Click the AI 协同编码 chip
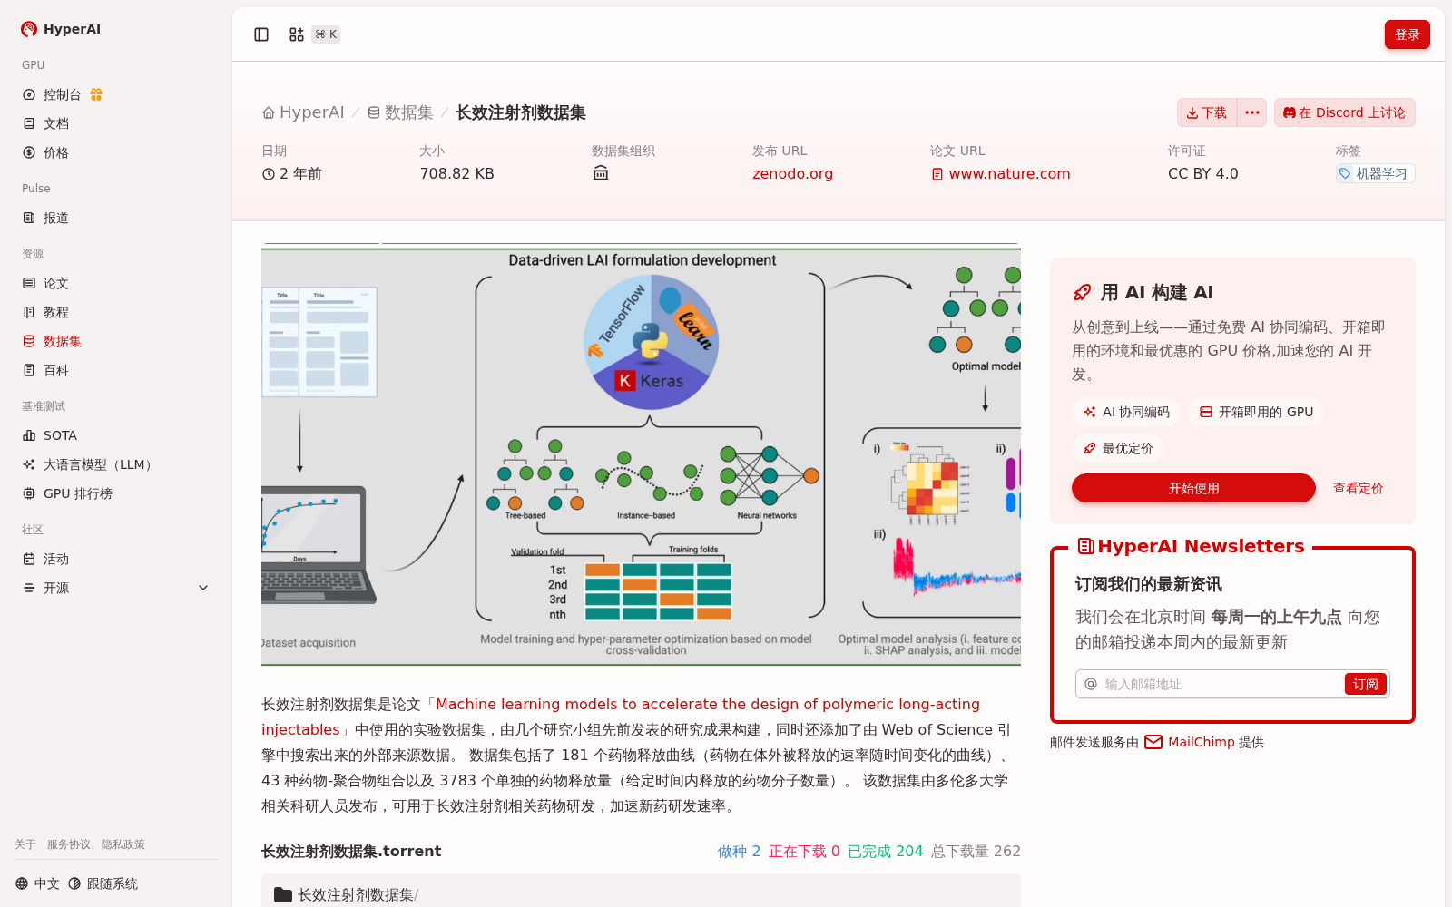 (1126, 412)
